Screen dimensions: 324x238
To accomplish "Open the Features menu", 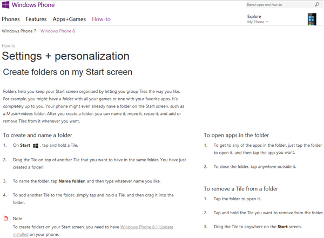I will coord(36,19).
